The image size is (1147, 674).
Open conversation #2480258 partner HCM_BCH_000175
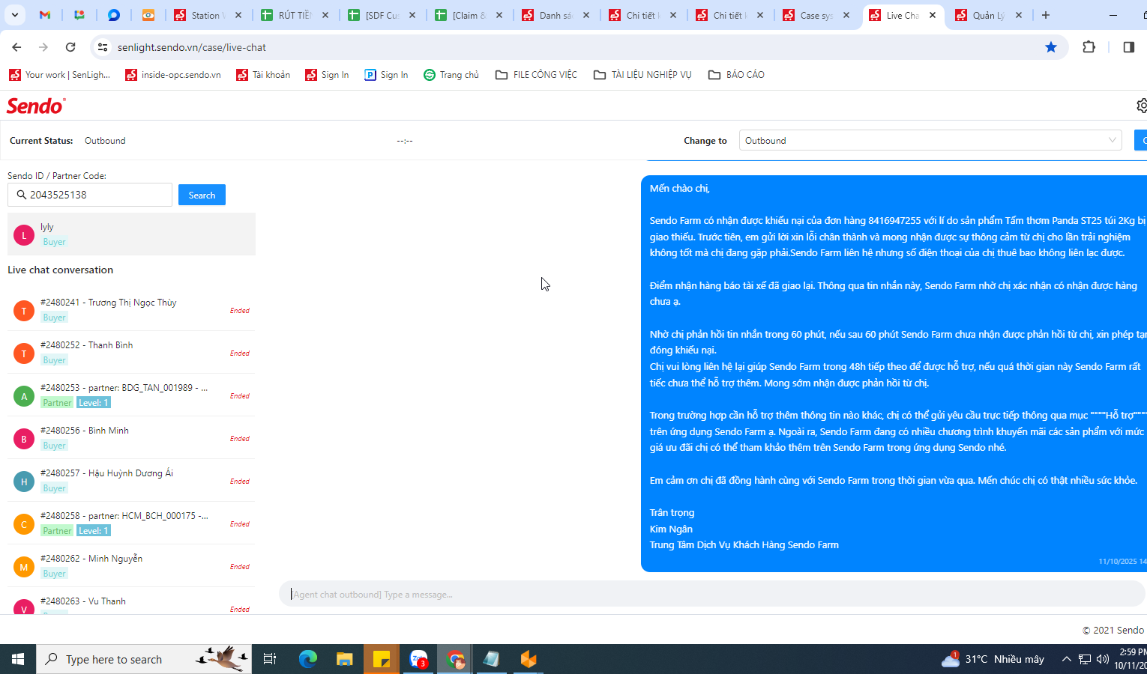tap(131, 523)
